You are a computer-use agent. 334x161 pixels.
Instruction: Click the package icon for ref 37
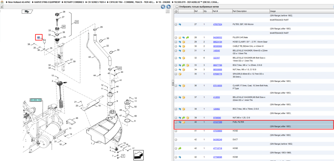coord(184,97)
